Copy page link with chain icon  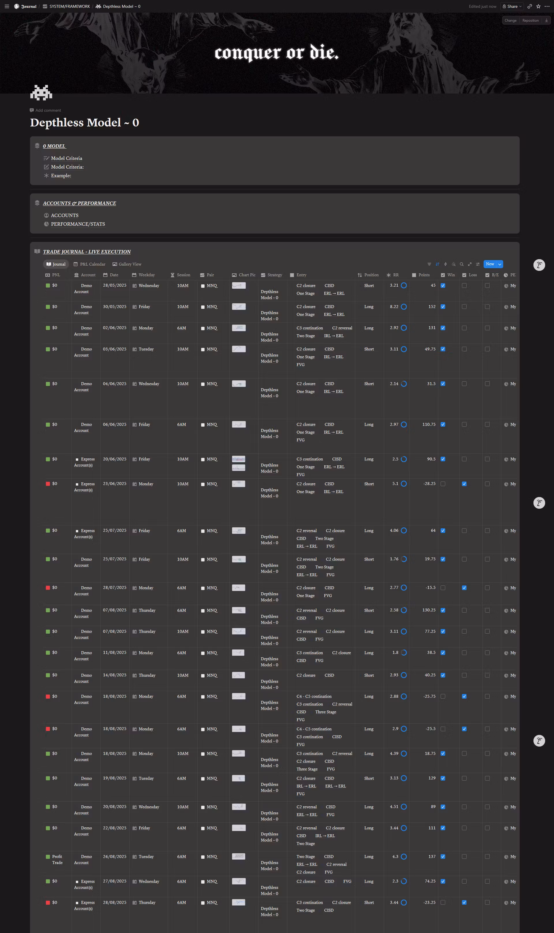tap(529, 6)
